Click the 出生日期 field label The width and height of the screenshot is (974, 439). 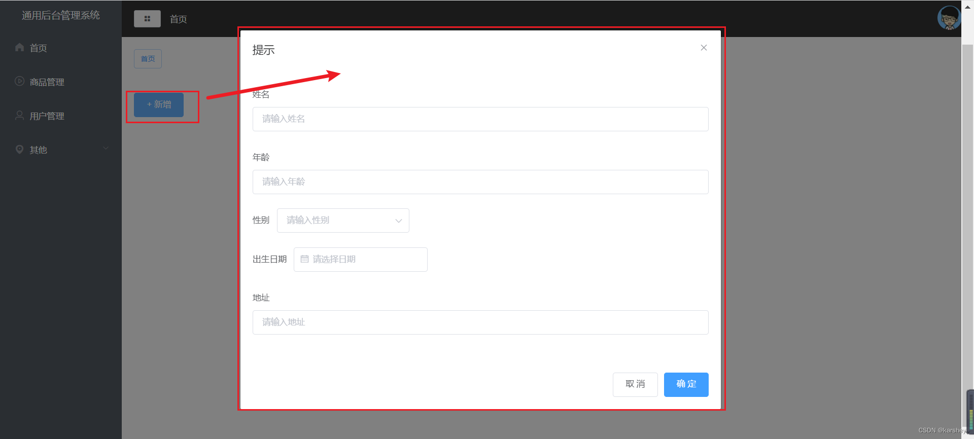(269, 259)
